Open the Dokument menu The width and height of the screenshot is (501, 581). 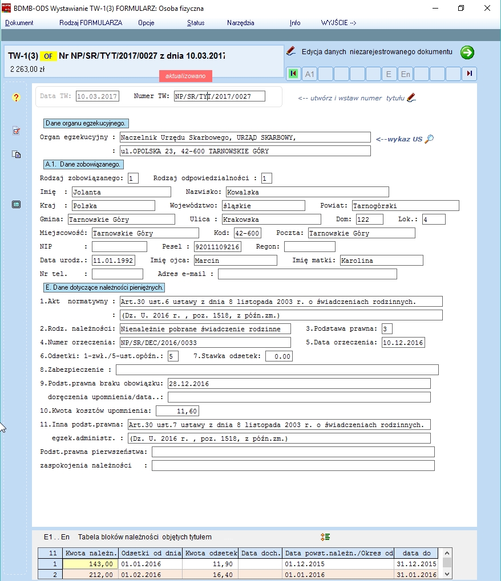(x=19, y=23)
